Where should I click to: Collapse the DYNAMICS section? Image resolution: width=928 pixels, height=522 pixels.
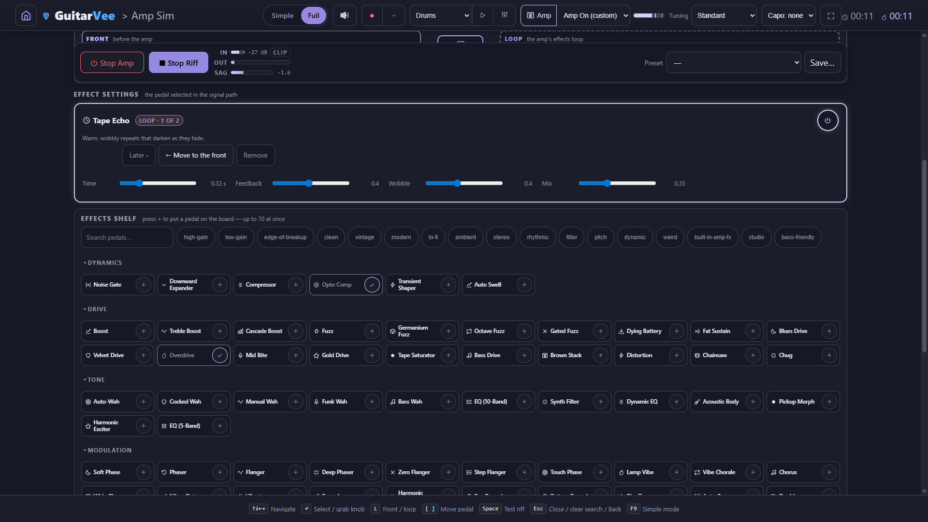[x=102, y=263]
